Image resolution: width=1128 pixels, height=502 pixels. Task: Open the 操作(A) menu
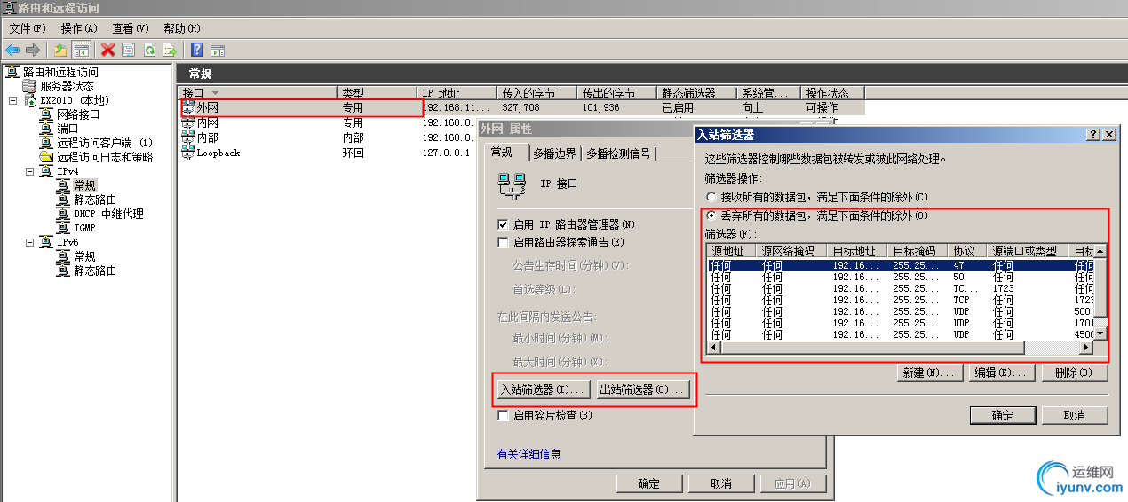click(79, 28)
